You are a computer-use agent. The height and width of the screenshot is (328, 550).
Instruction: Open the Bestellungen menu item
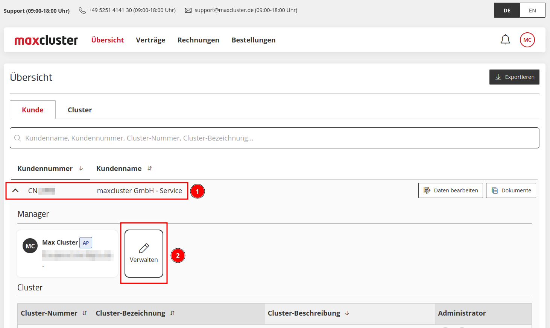(x=254, y=40)
